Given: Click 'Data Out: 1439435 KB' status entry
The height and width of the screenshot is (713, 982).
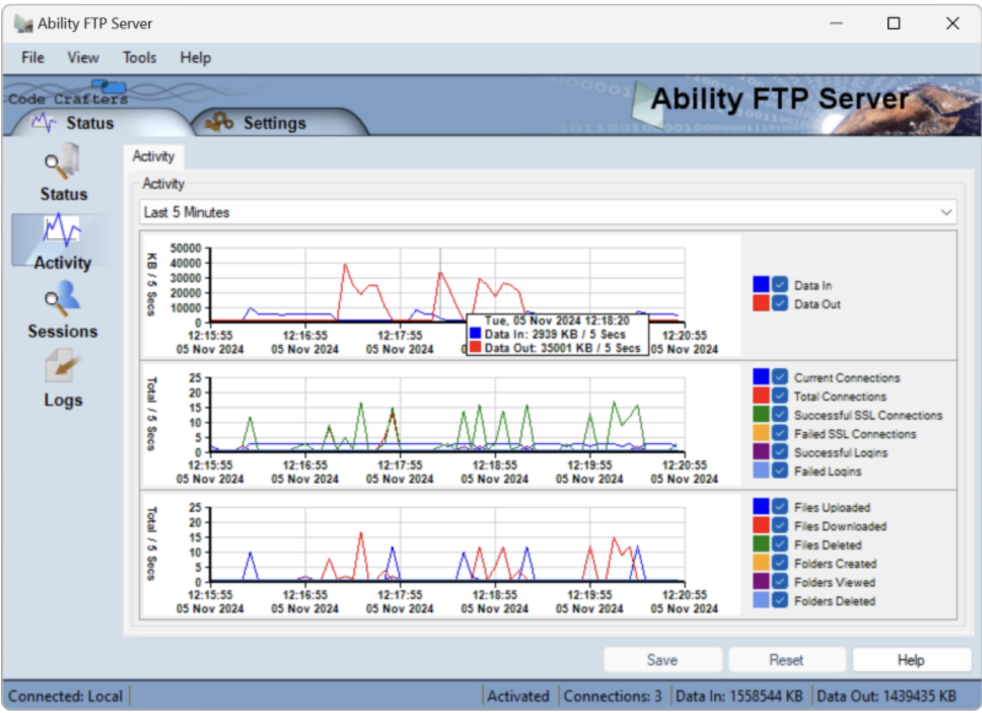Looking at the screenshot, I should pyautogui.click(x=886, y=696).
